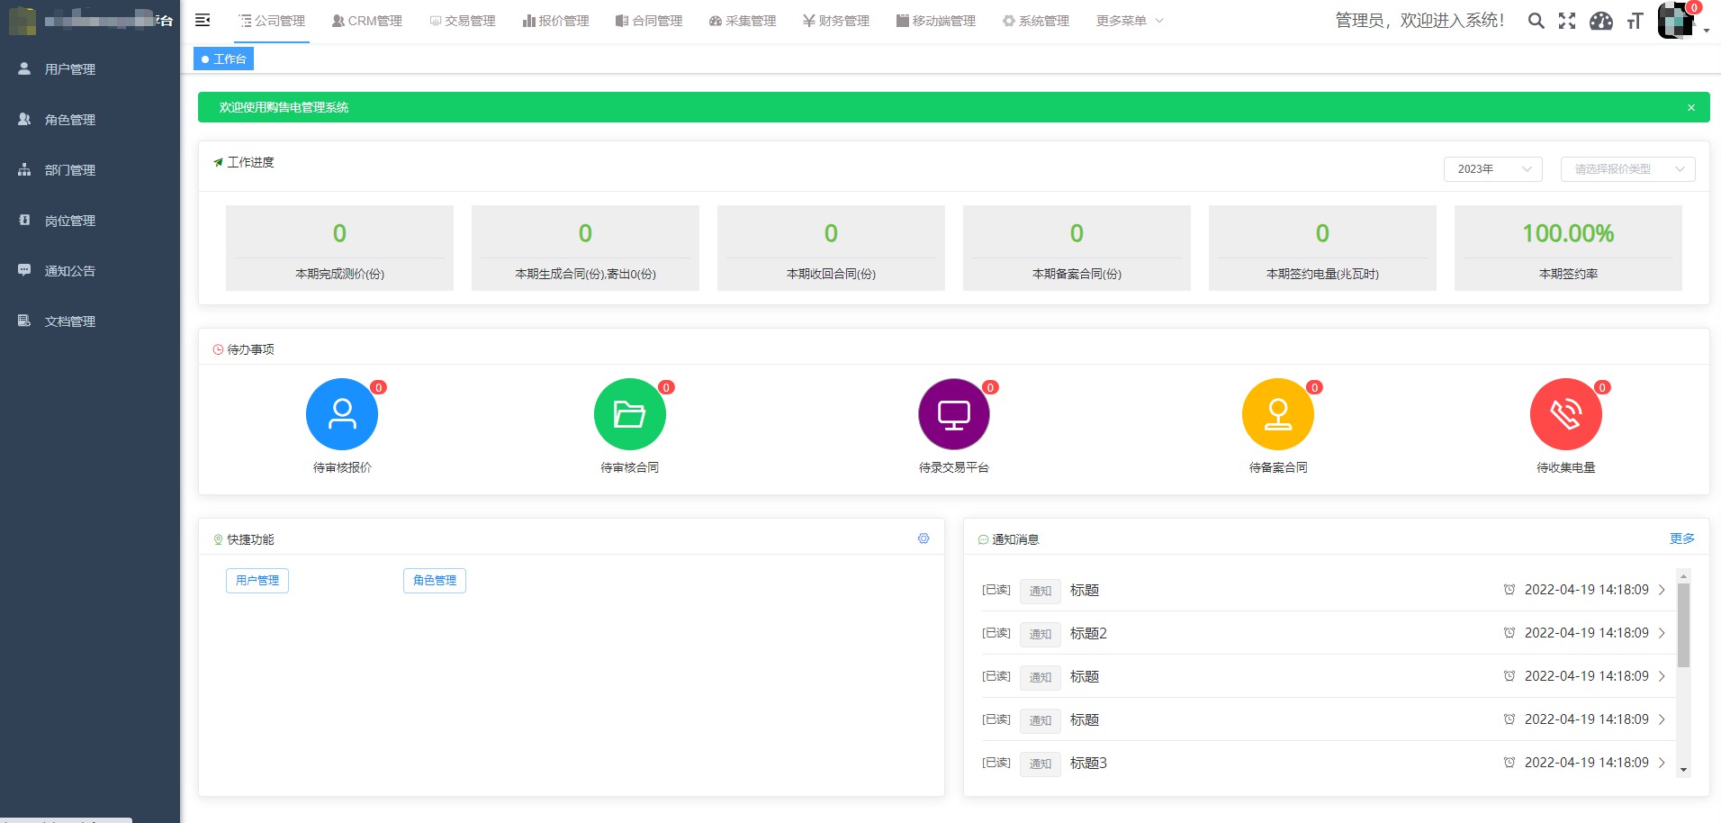The image size is (1721, 823).
Task: Select the 移动端管理 top menu
Action: pos(936,21)
